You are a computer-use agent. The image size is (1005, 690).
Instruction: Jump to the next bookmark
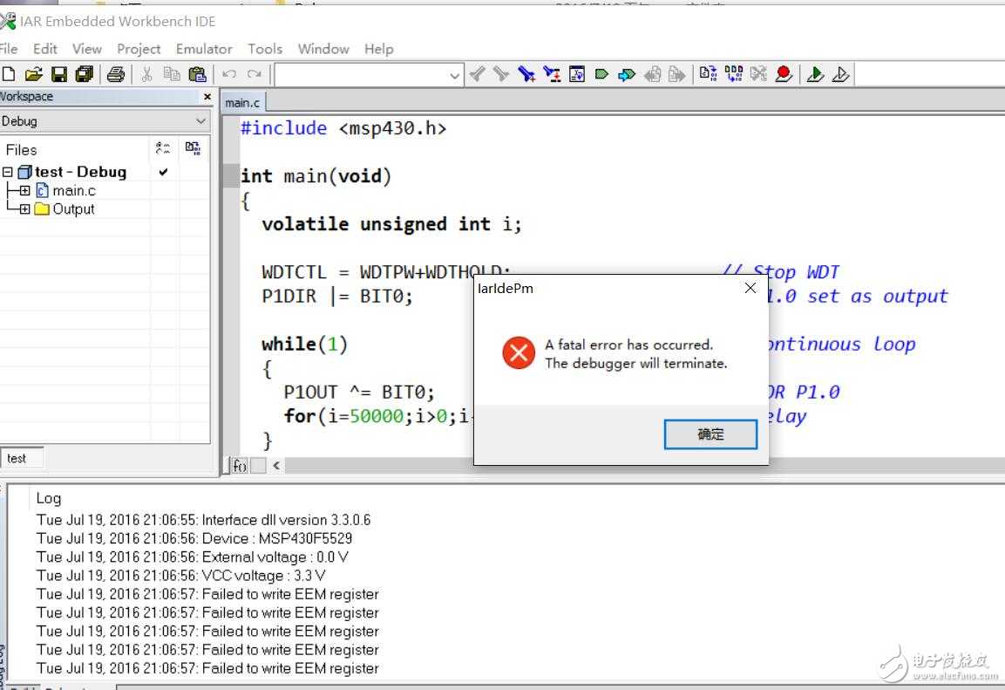point(626,74)
